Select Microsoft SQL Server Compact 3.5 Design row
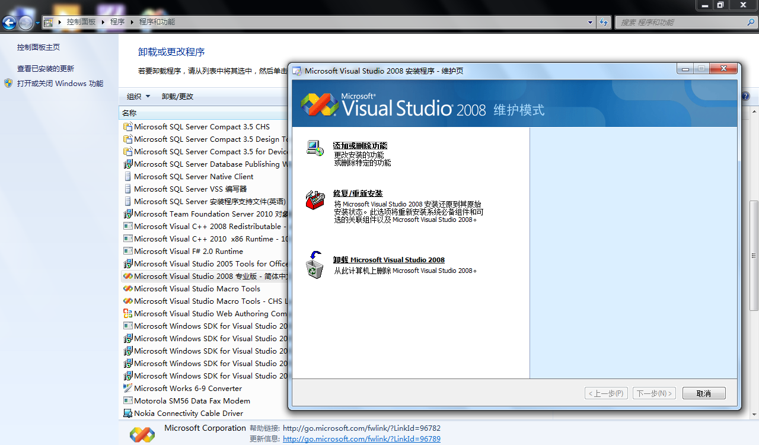Viewport: 759px width, 445px height. [x=205, y=139]
